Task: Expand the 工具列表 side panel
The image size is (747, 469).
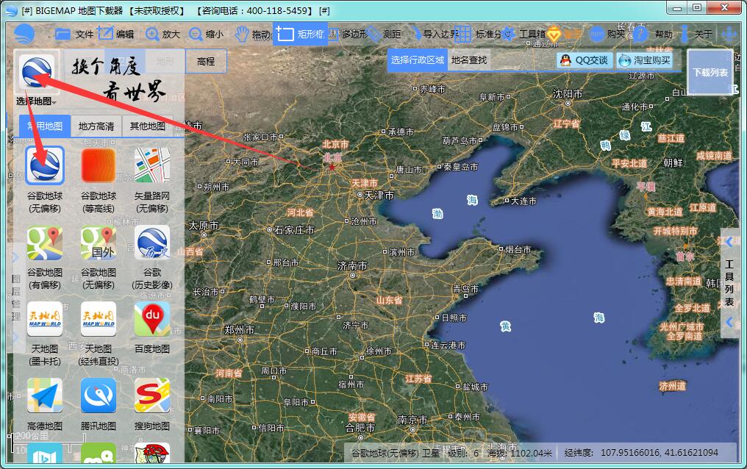Action: (x=729, y=282)
